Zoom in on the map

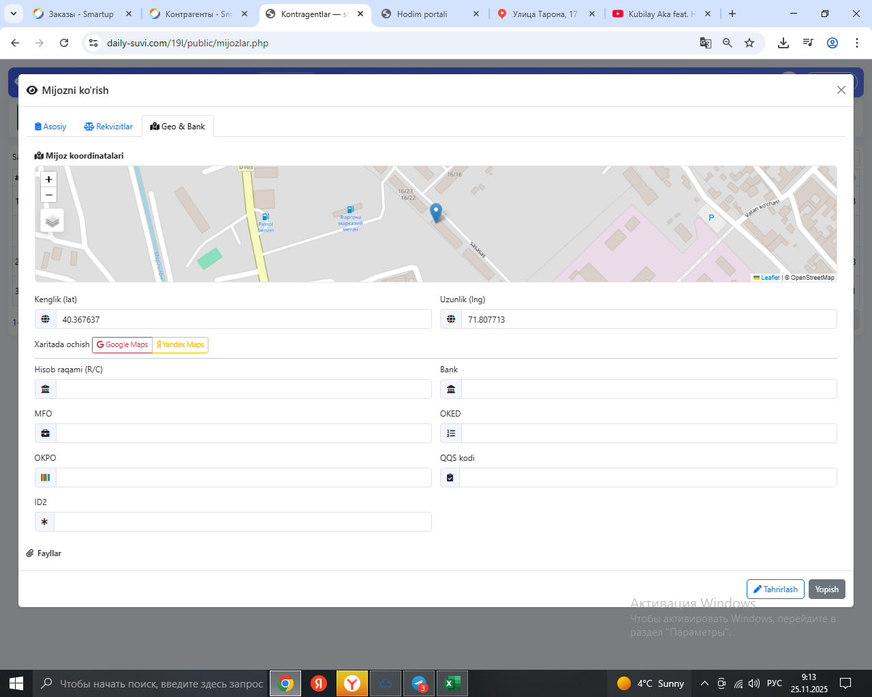pos(48,179)
